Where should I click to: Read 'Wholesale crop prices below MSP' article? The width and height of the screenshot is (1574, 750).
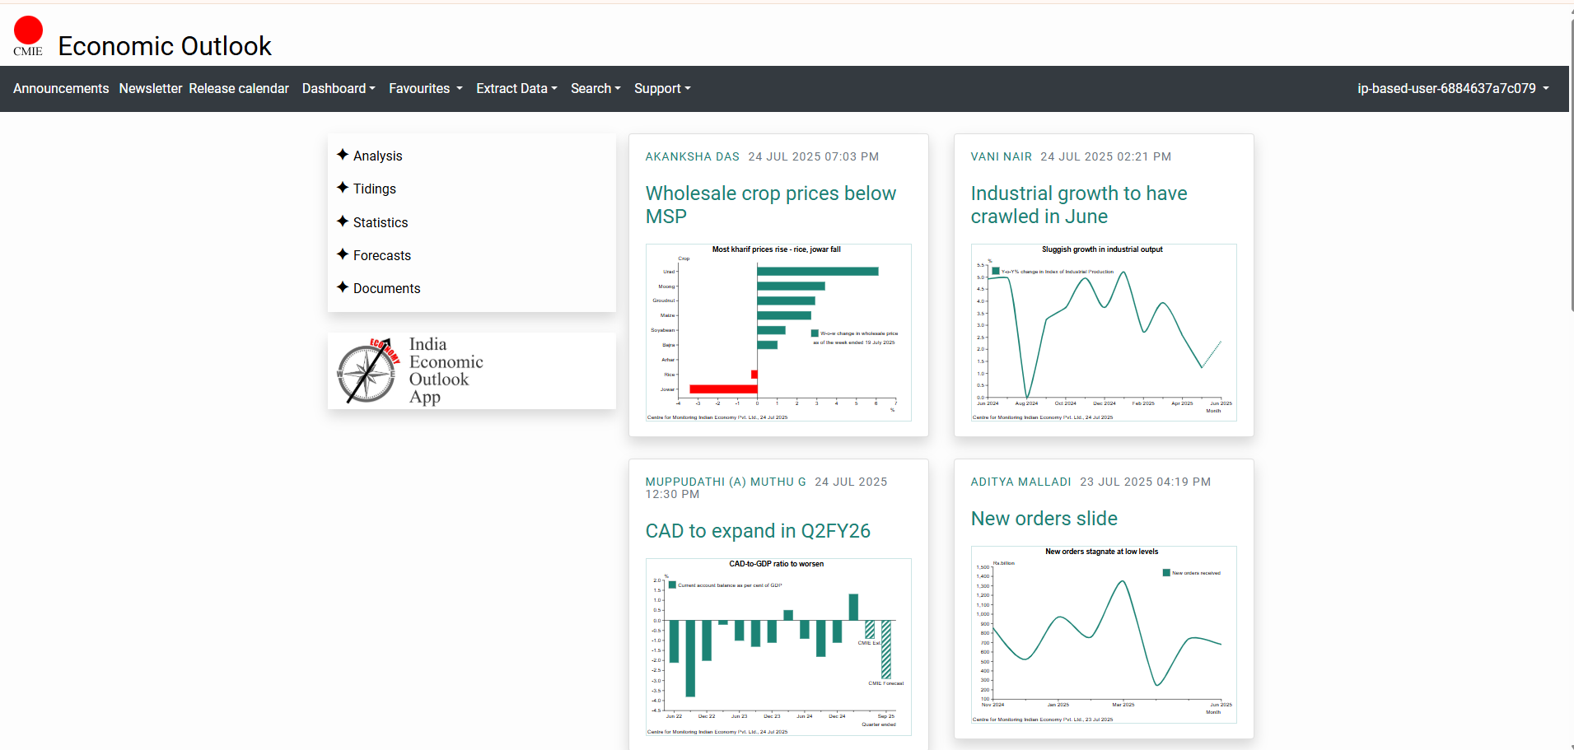[x=770, y=204]
